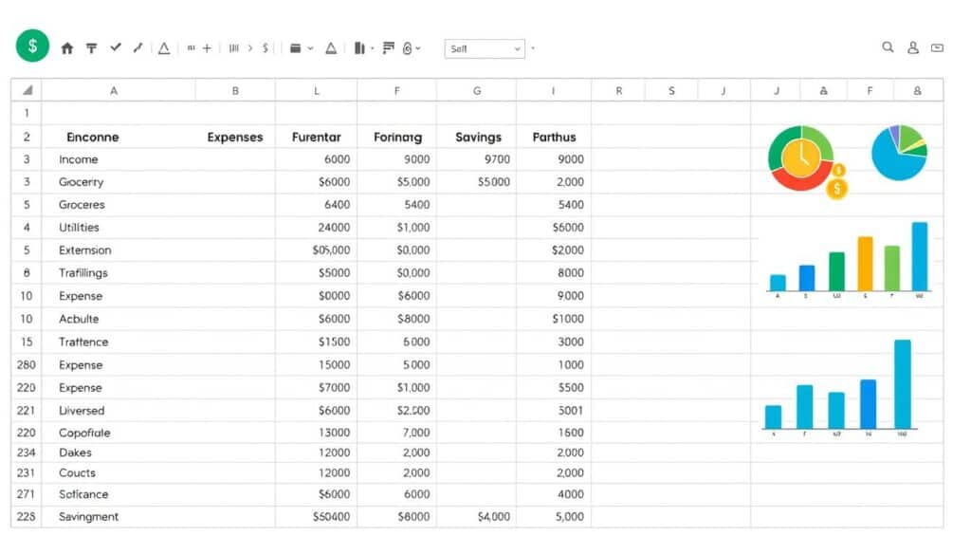Click the cell containing $4,000

pos(476,517)
